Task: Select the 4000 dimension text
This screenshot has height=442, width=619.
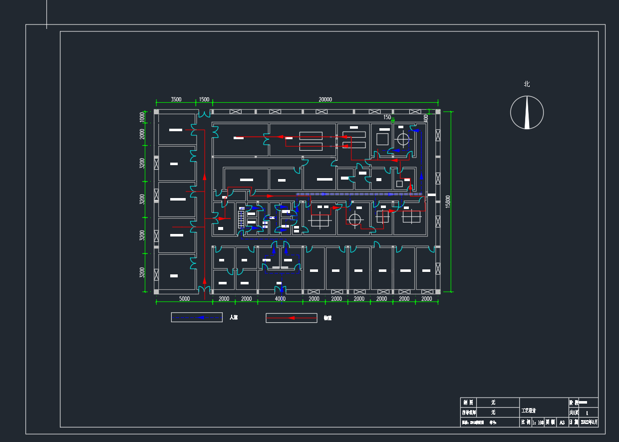Action: pyautogui.click(x=281, y=299)
